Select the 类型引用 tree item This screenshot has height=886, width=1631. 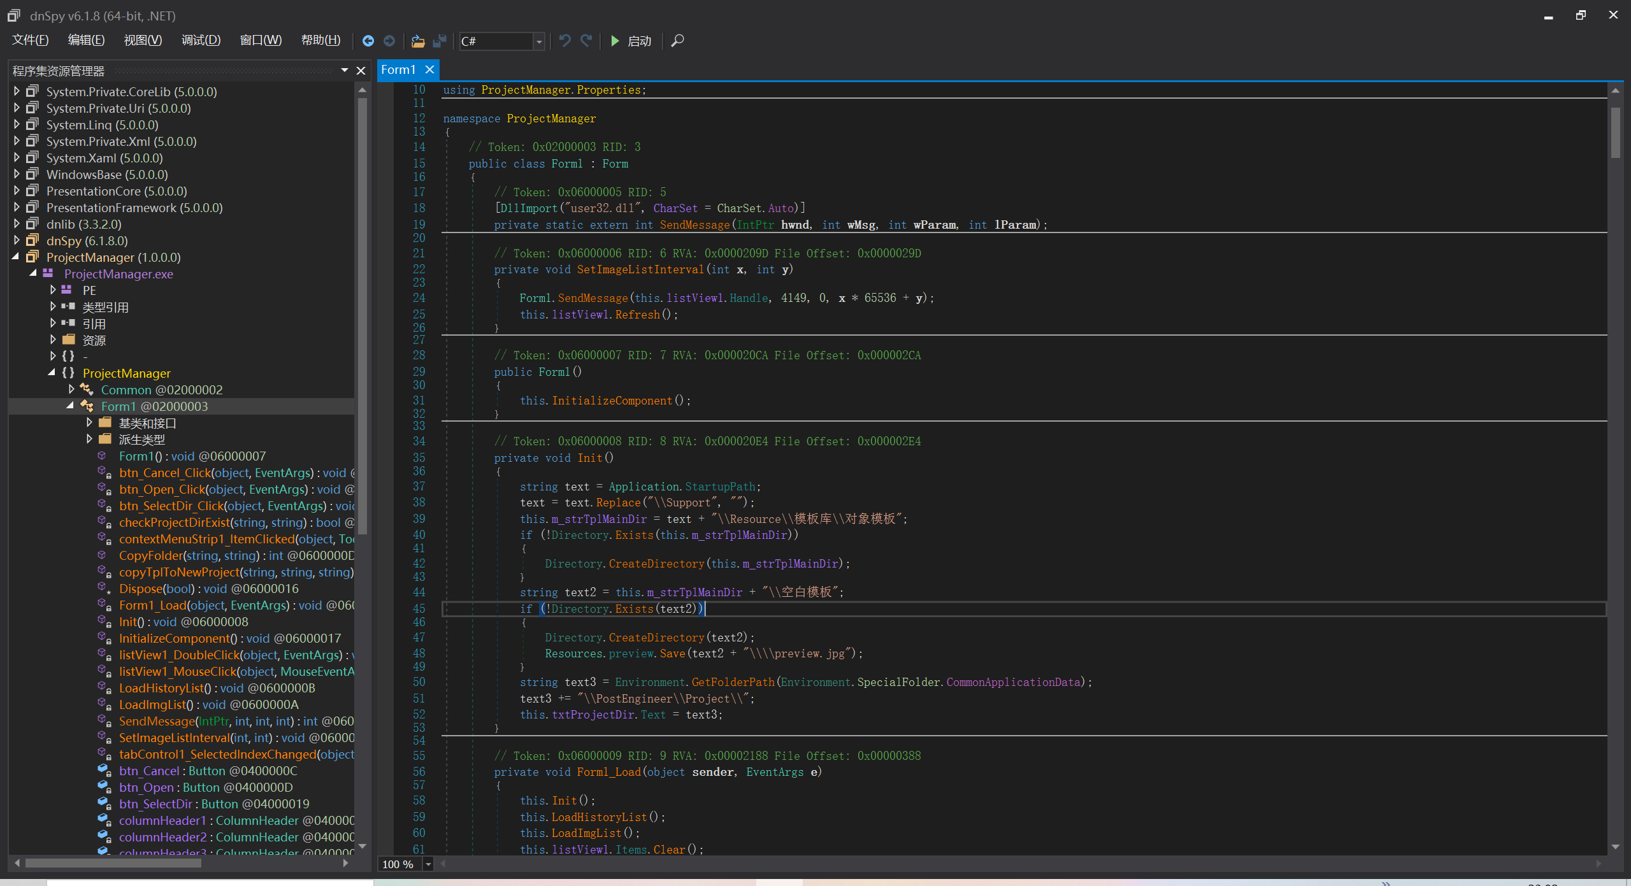coord(106,307)
